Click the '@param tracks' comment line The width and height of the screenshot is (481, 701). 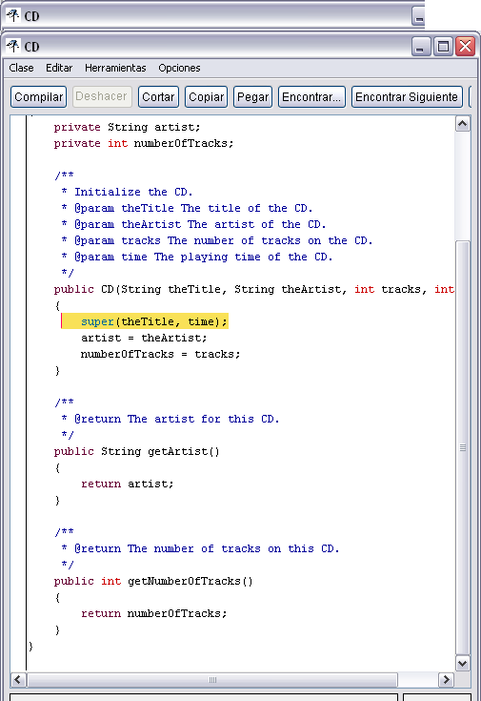217,240
